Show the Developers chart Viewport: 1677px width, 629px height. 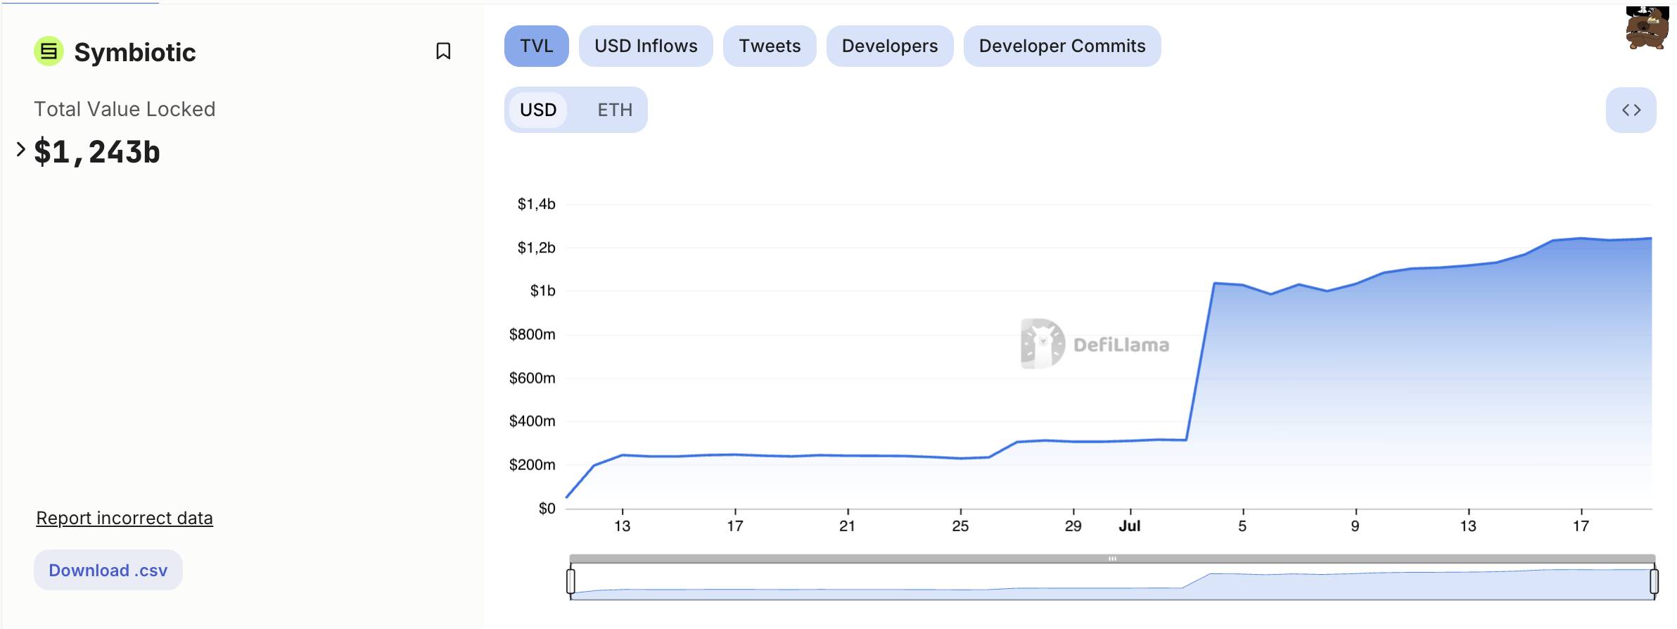click(890, 46)
